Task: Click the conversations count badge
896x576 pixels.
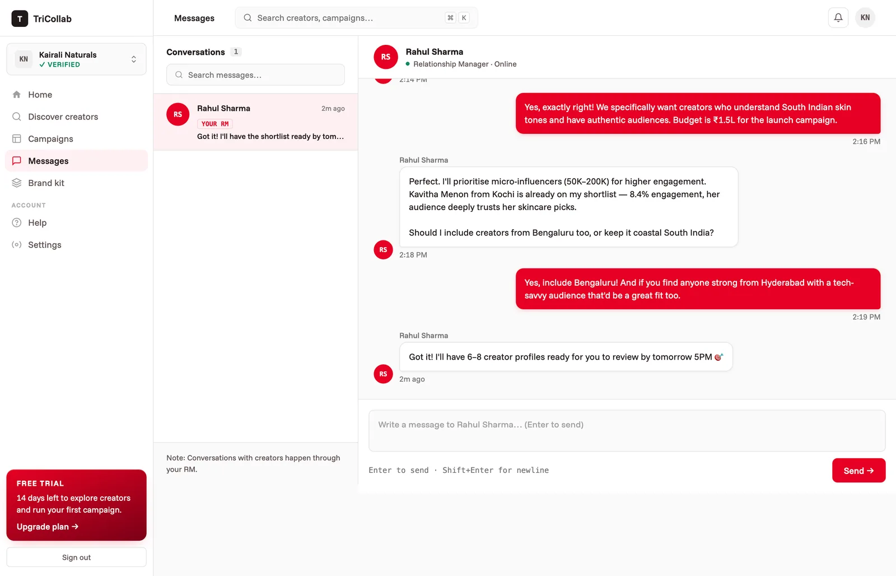Action: (236, 52)
